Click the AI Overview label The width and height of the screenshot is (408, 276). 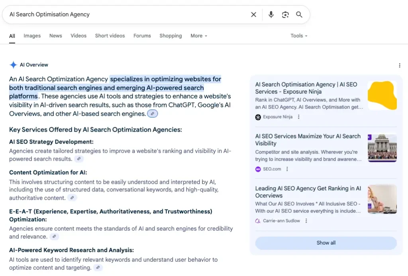click(x=34, y=65)
